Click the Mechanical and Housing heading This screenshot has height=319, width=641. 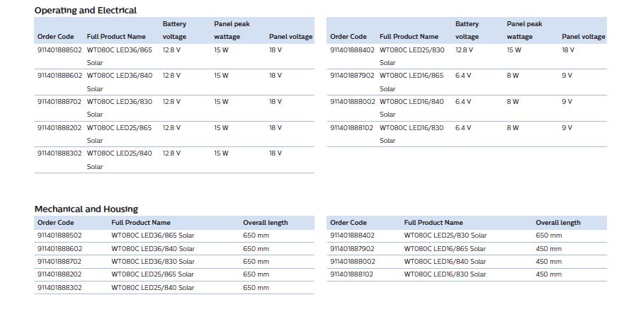tap(86, 209)
